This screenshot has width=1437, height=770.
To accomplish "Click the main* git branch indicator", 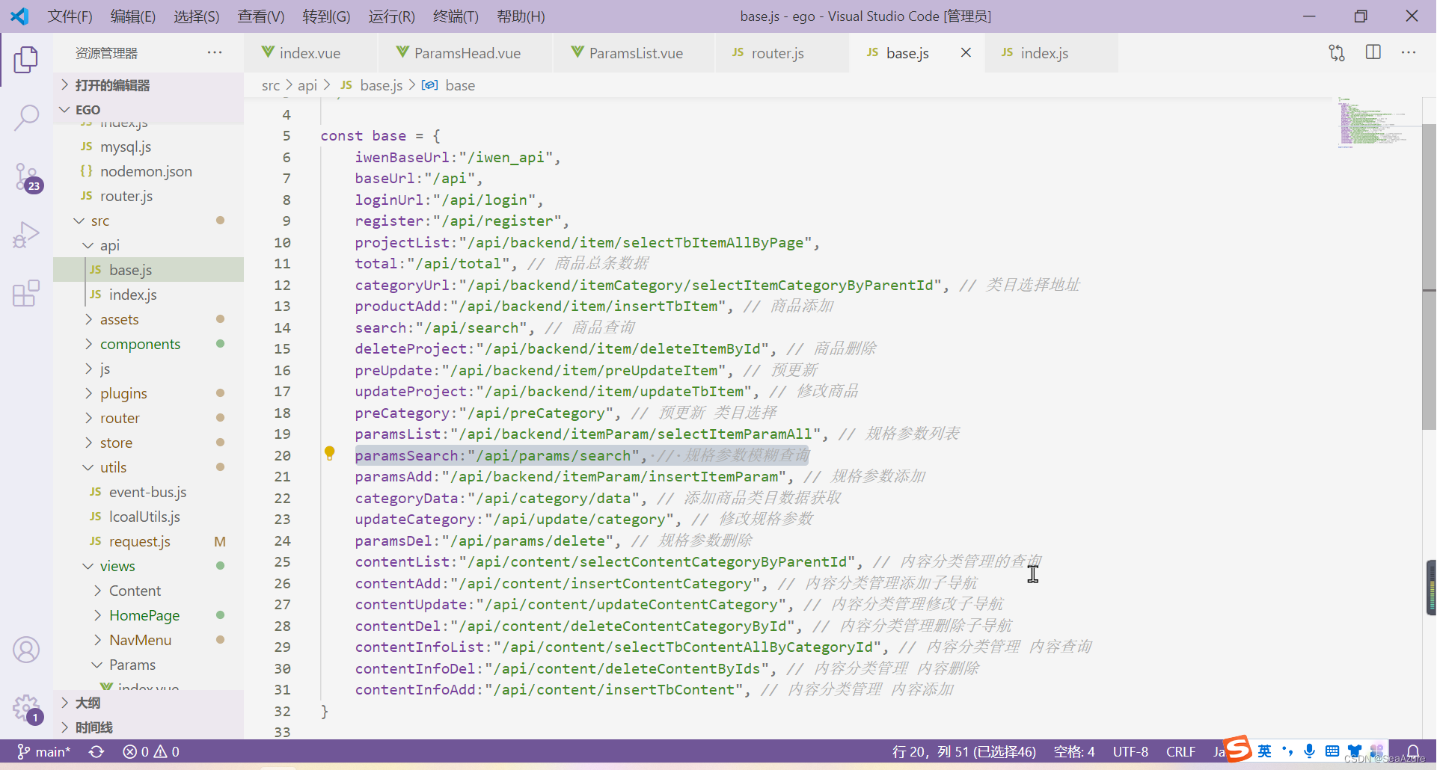I will pyautogui.click(x=43, y=751).
